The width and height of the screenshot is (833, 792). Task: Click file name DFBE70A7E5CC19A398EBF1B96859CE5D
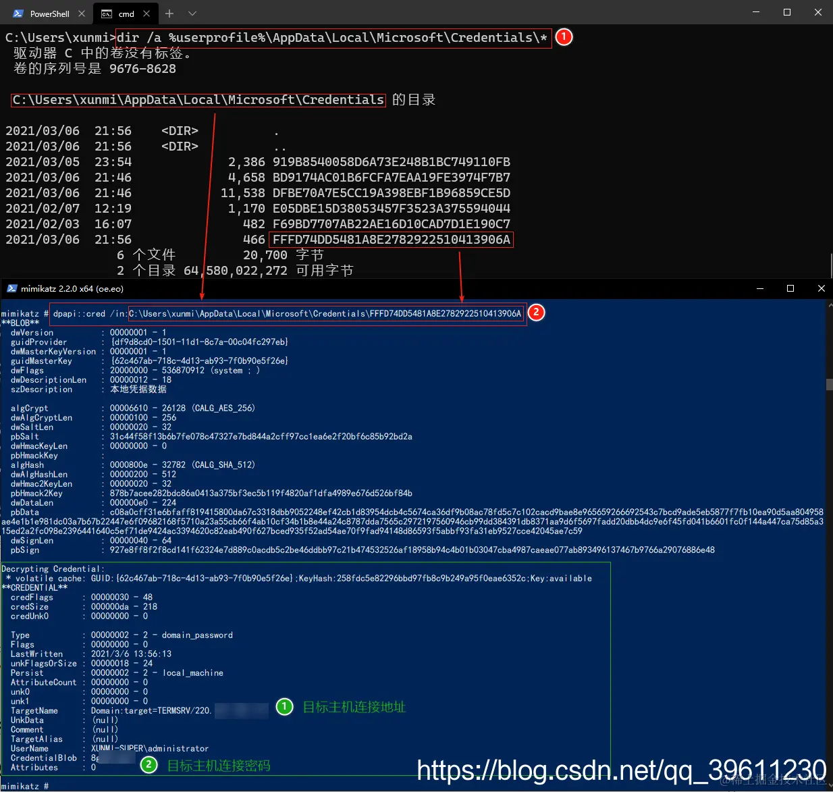click(392, 193)
